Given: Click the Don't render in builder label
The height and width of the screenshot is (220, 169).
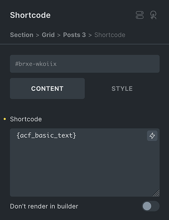Looking at the screenshot, I should [x=44, y=206].
